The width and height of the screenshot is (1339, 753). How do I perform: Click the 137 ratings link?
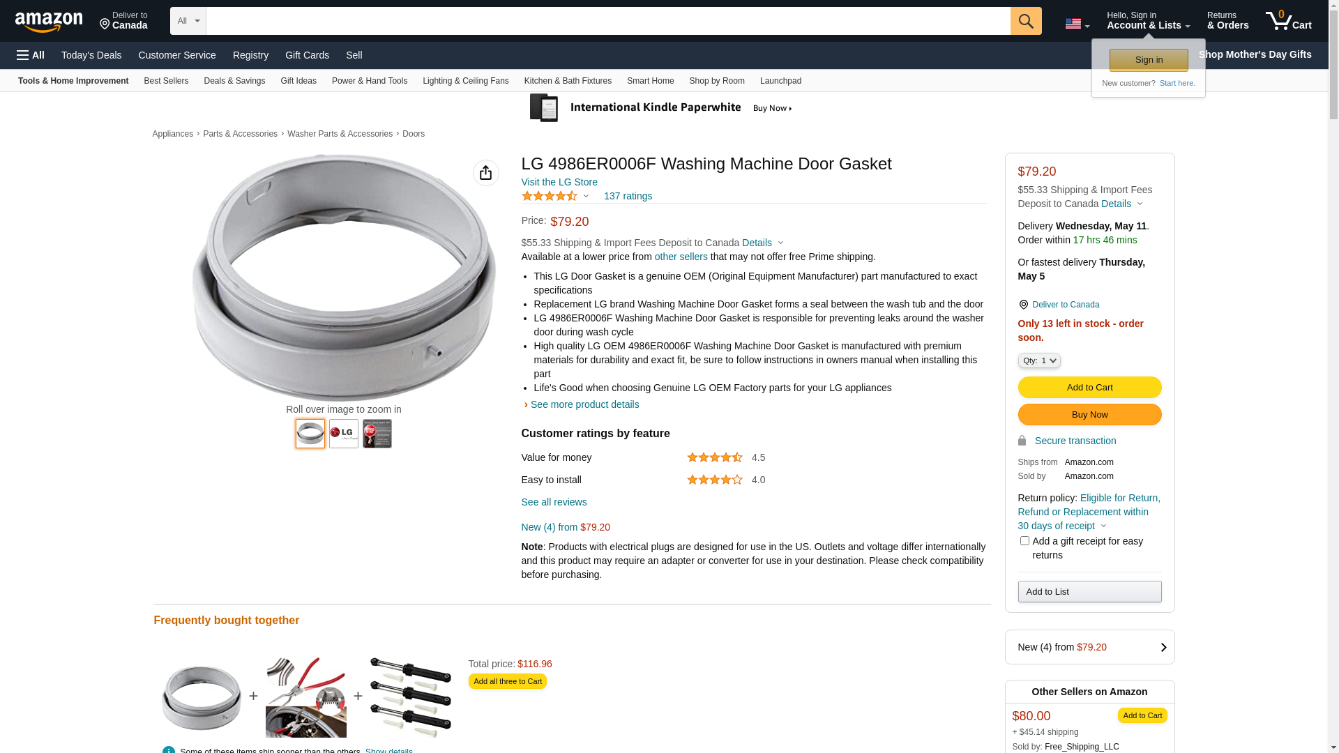click(x=628, y=196)
